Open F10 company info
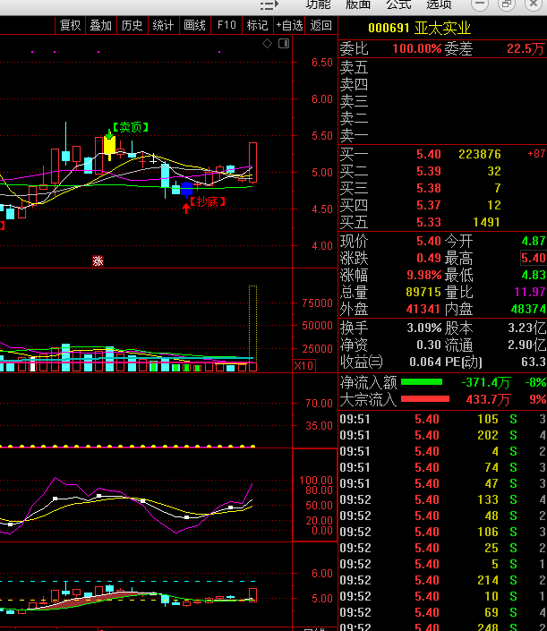Image resolution: width=547 pixels, height=631 pixels. (226, 25)
